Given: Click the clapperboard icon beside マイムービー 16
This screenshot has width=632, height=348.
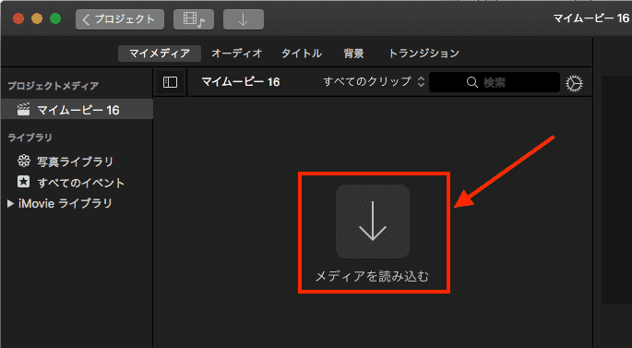Looking at the screenshot, I should [x=23, y=109].
